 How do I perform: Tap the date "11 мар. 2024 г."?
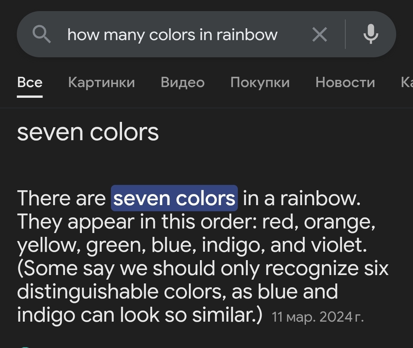point(317,317)
